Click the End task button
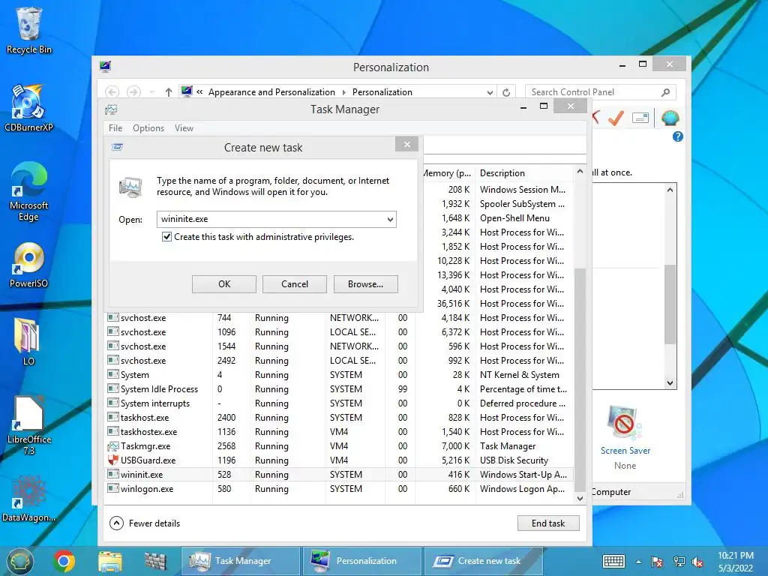 click(548, 523)
